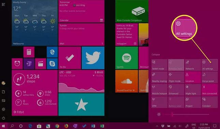Open the Twitter tile
Image resolution: width=220 pixels, height=129 pixels.
(93, 58)
